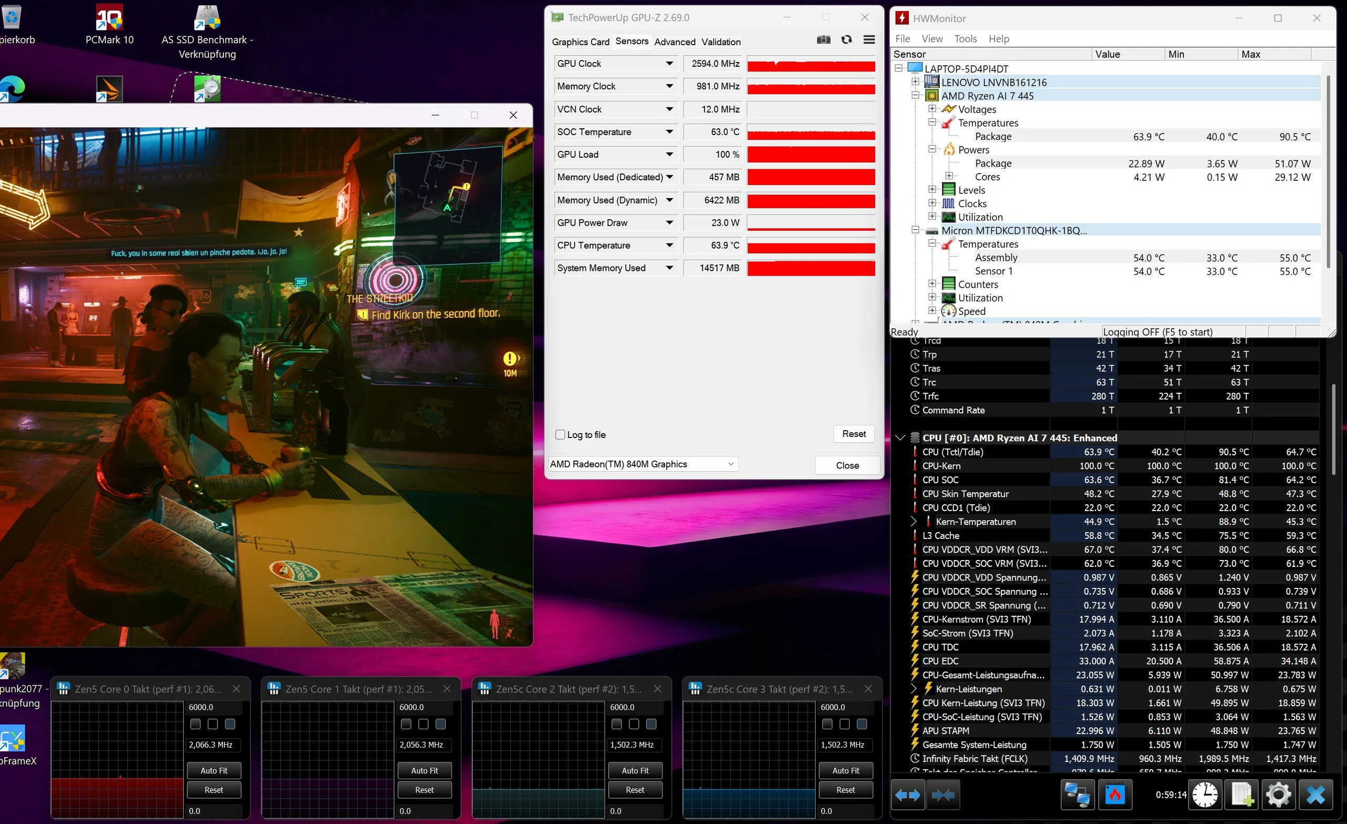Click the expand columns arrows icon
This screenshot has height=824, width=1347.
908,795
